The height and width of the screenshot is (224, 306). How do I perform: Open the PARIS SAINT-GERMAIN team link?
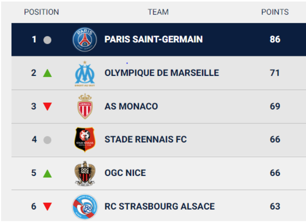154,39
